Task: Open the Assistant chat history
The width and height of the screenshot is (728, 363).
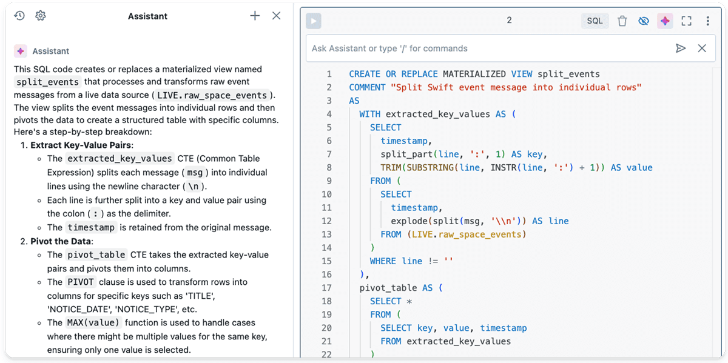Action: pyautogui.click(x=19, y=16)
